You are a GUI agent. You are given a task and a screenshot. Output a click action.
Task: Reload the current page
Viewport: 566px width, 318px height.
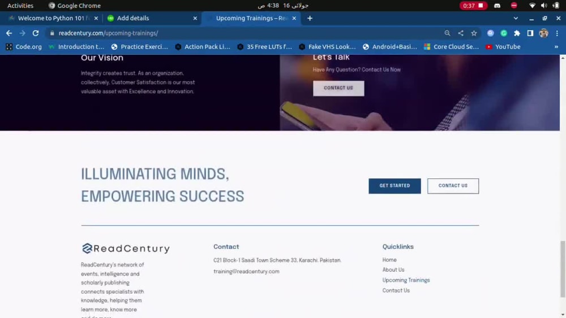coord(35,33)
